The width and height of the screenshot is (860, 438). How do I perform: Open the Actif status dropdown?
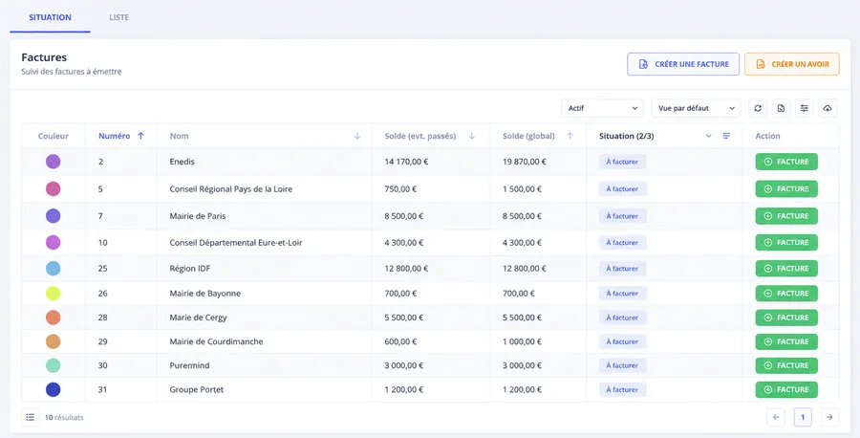pyautogui.click(x=602, y=108)
